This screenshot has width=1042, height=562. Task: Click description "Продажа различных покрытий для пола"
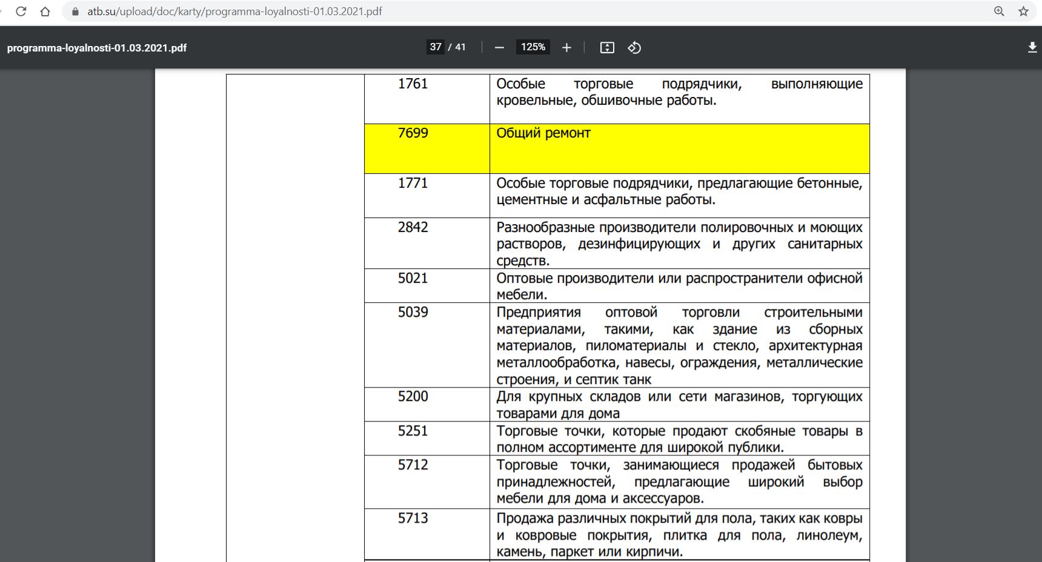point(679,535)
